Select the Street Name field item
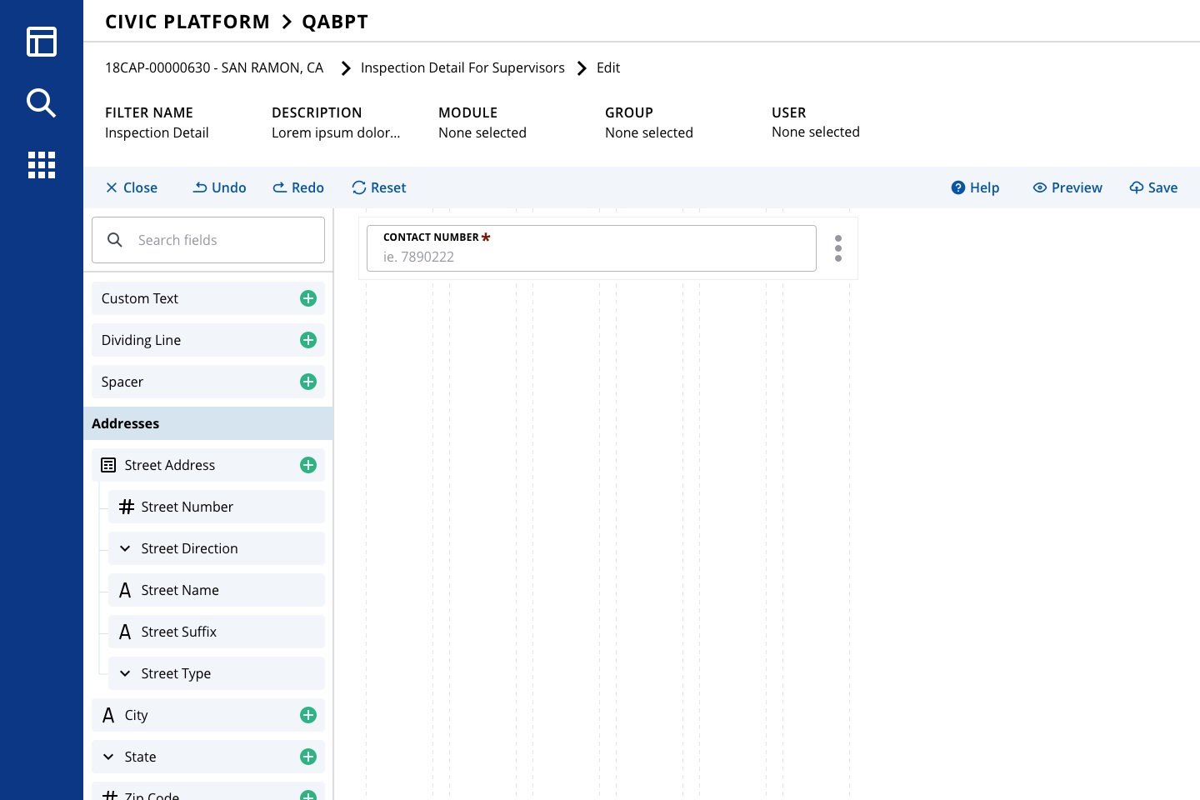The height and width of the screenshot is (800, 1200). pos(217,590)
